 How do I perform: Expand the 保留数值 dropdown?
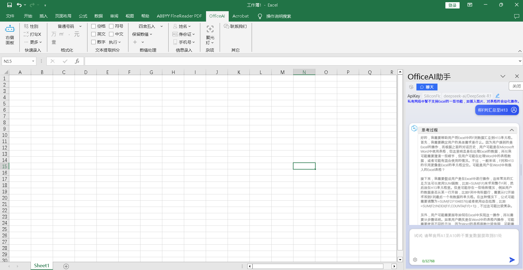click(x=142, y=34)
